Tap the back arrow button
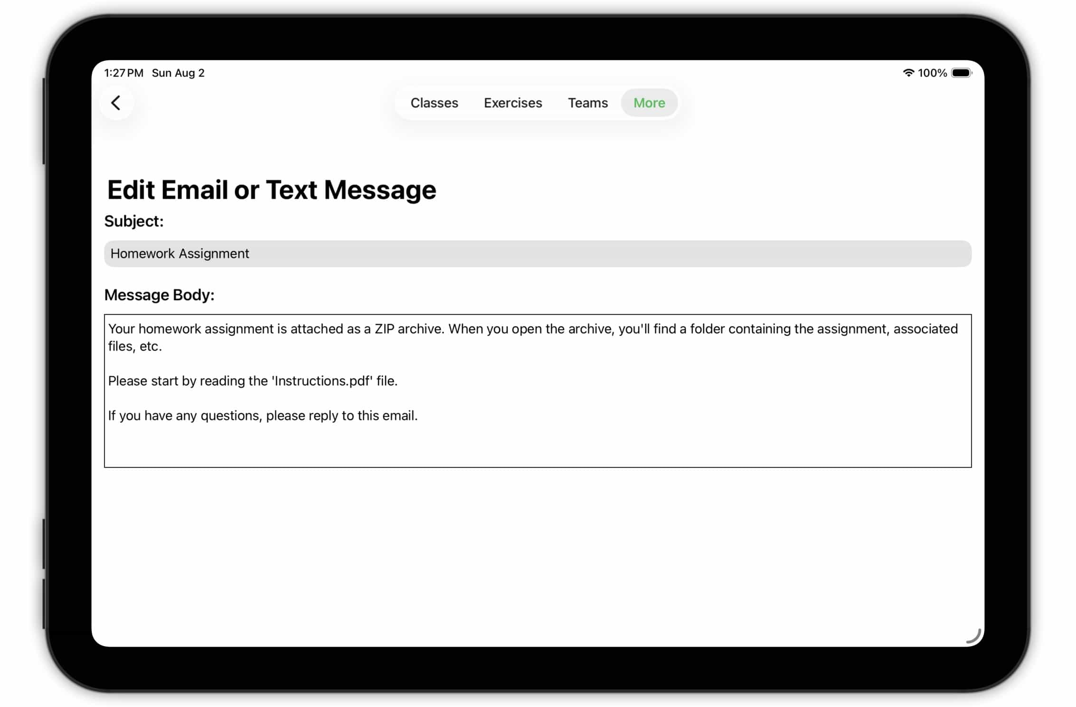This screenshot has width=1076, height=707. click(116, 103)
